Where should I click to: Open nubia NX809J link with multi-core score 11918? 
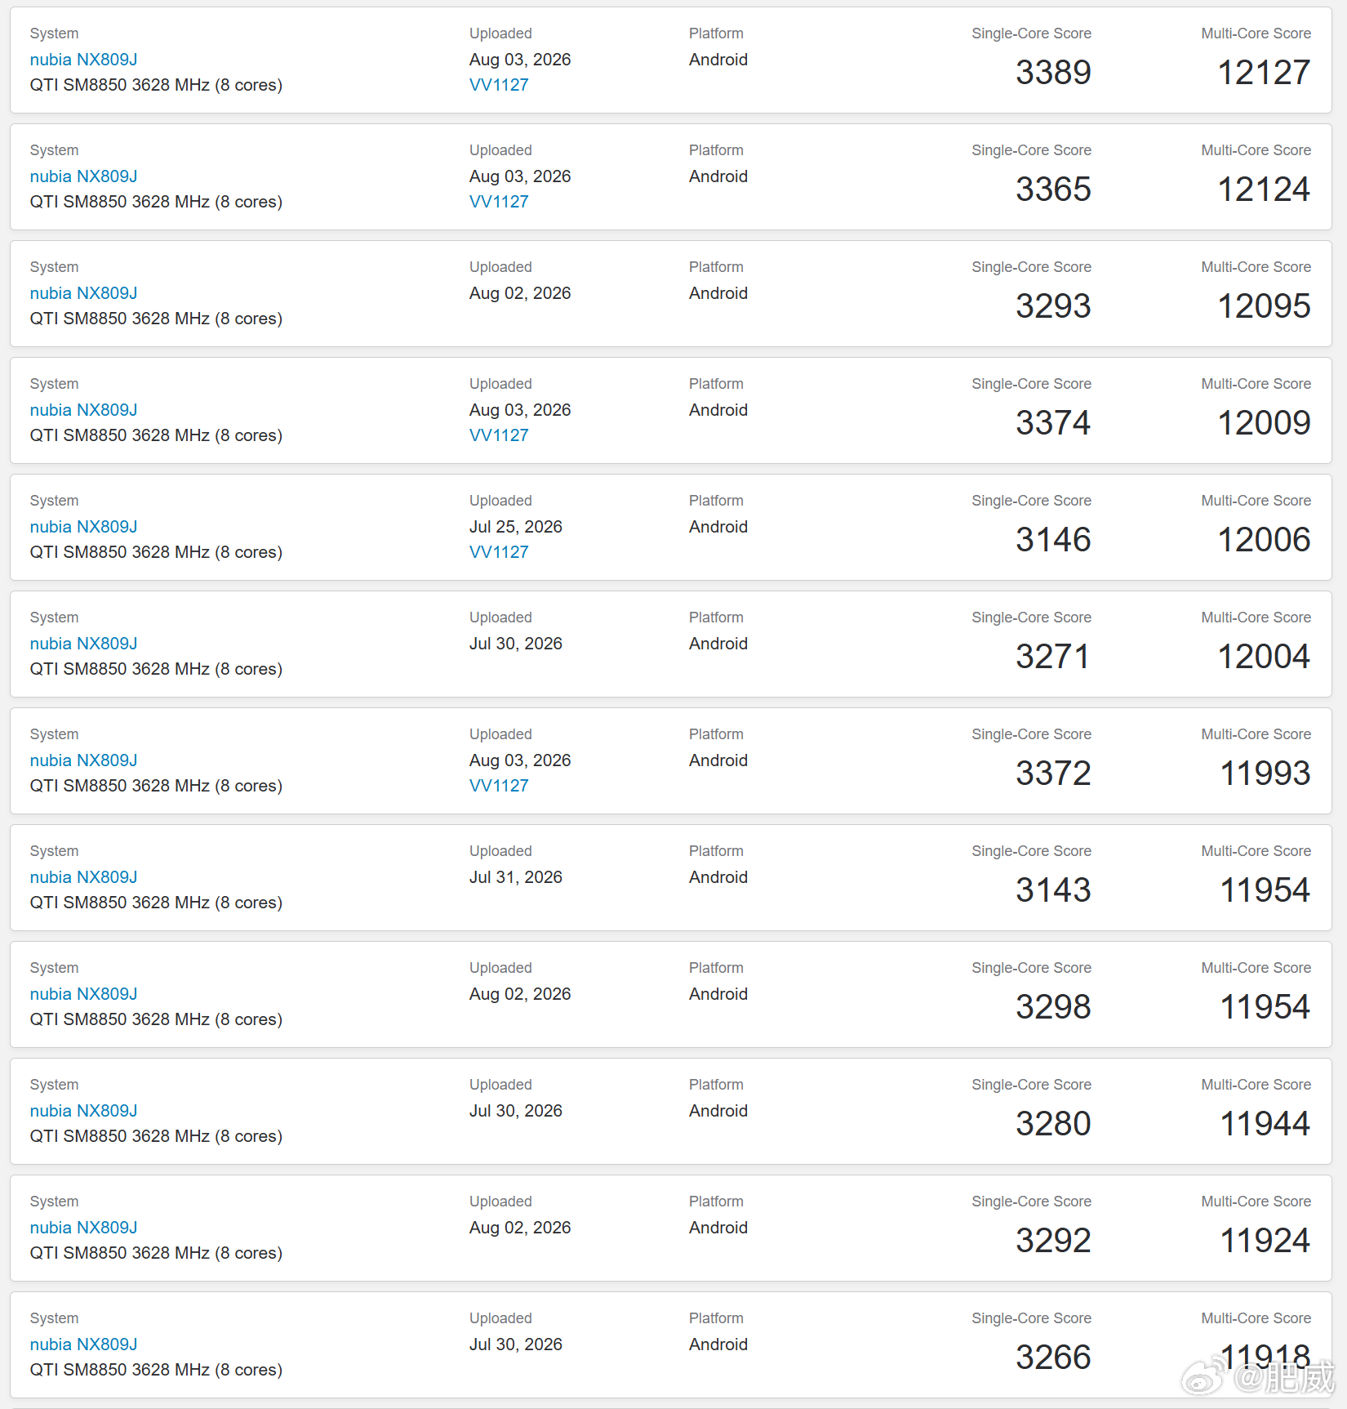(x=83, y=1344)
